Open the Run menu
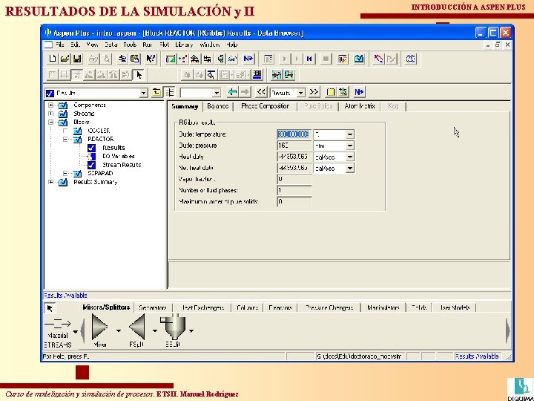The width and height of the screenshot is (534, 401). pos(147,45)
